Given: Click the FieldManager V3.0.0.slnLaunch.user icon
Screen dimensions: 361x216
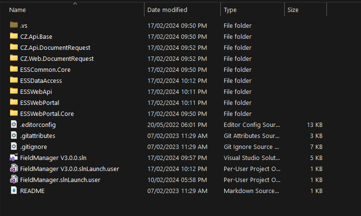Looking at the screenshot, I should (x=14, y=169).
